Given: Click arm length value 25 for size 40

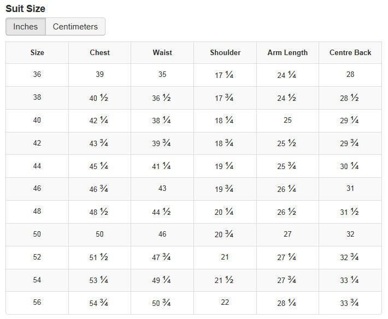Looking at the screenshot, I should point(287,121).
